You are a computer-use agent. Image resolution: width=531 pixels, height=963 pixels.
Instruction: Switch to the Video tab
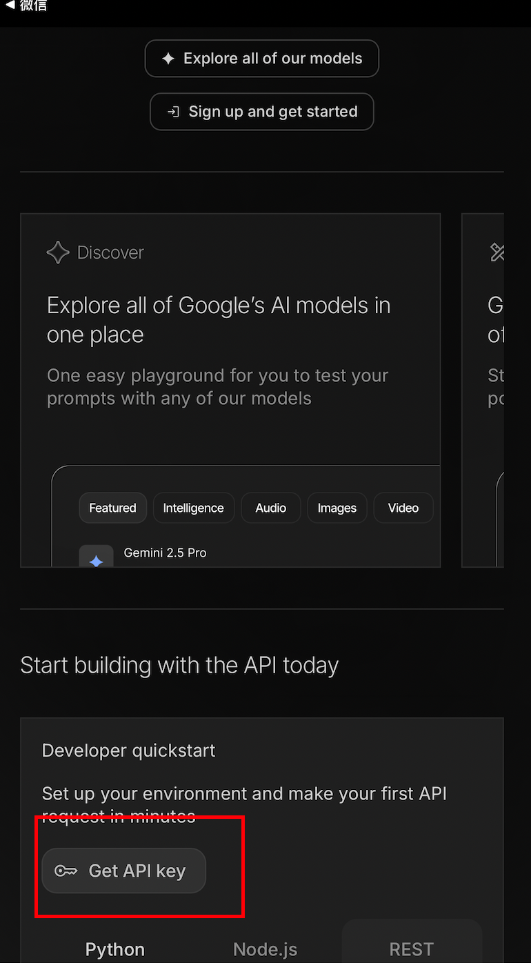(x=403, y=508)
